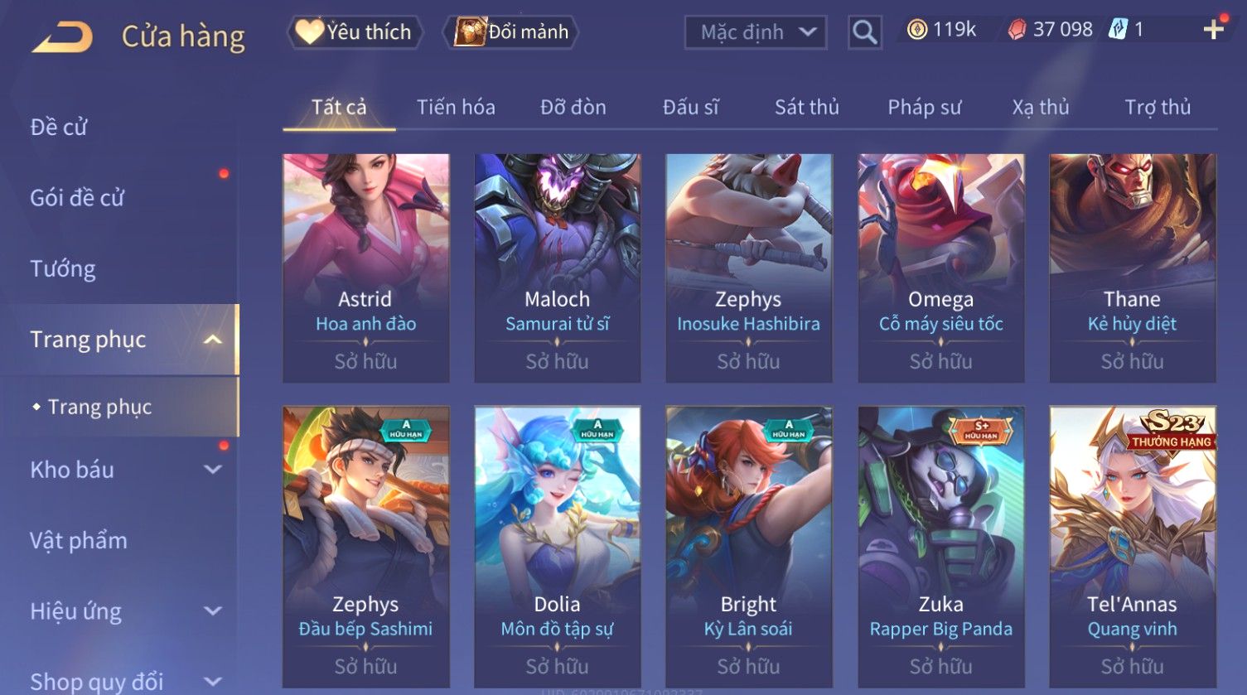The height and width of the screenshot is (695, 1247).
Task: Expand the Kho báu sidebar section
Action: coord(213,470)
